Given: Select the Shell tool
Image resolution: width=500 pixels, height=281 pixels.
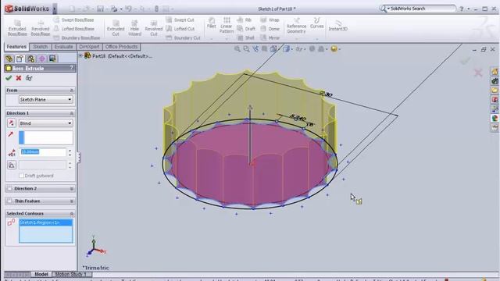Looking at the screenshot, I should [x=246, y=37].
